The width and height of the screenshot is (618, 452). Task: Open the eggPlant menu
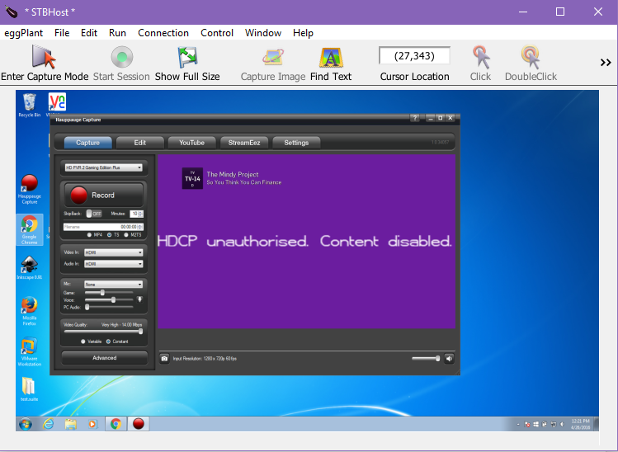pyautogui.click(x=23, y=33)
